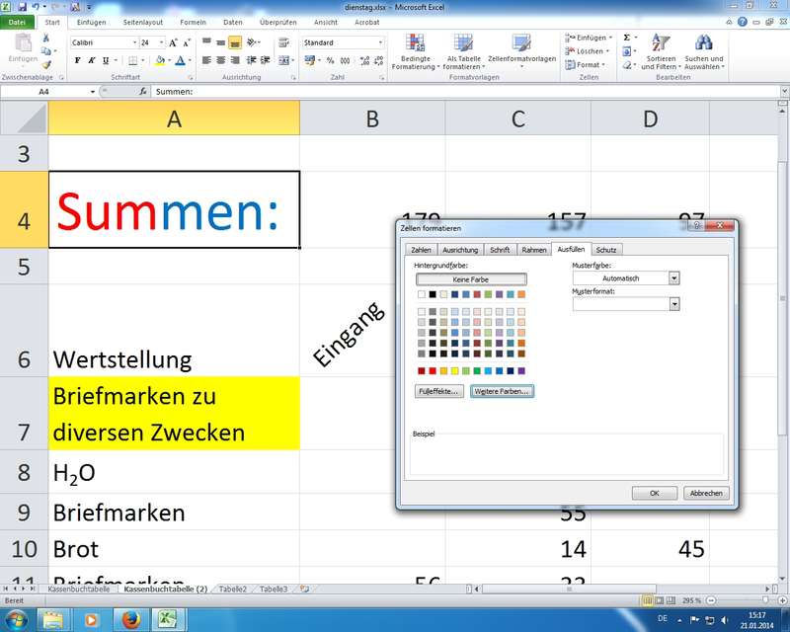Click the remove decimal place icon
The width and height of the screenshot is (790, 632).
[x=379, y=60]
